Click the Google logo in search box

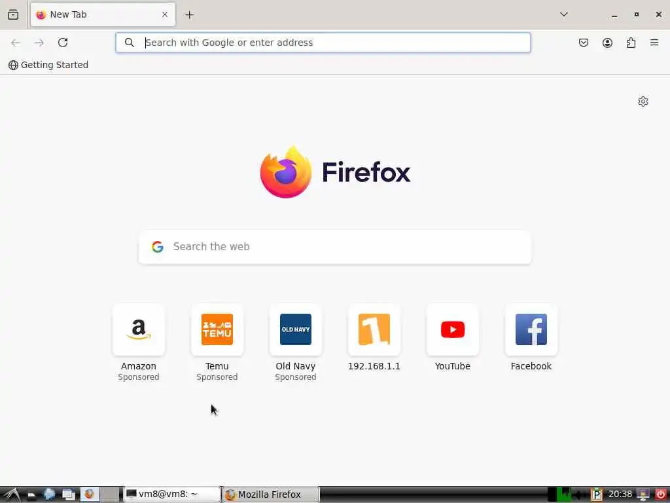(x=158, y=247)
